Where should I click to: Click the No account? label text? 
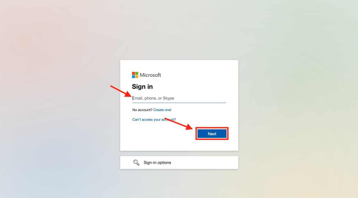[x=143, y=110]
